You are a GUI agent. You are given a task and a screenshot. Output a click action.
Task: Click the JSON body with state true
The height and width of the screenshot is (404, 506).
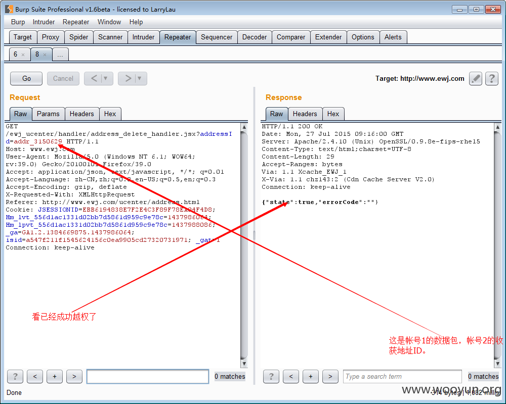click(x=320, y=202)
